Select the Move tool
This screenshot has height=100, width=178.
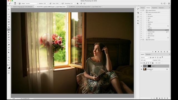9,9
